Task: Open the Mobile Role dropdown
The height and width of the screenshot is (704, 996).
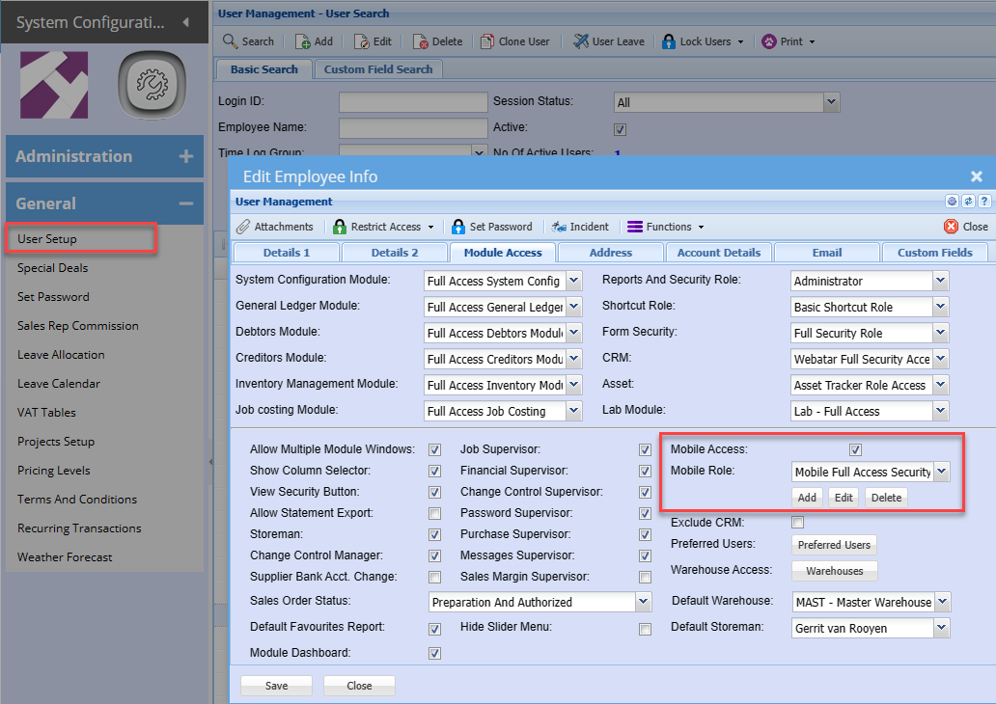Action: click(942, 473)
